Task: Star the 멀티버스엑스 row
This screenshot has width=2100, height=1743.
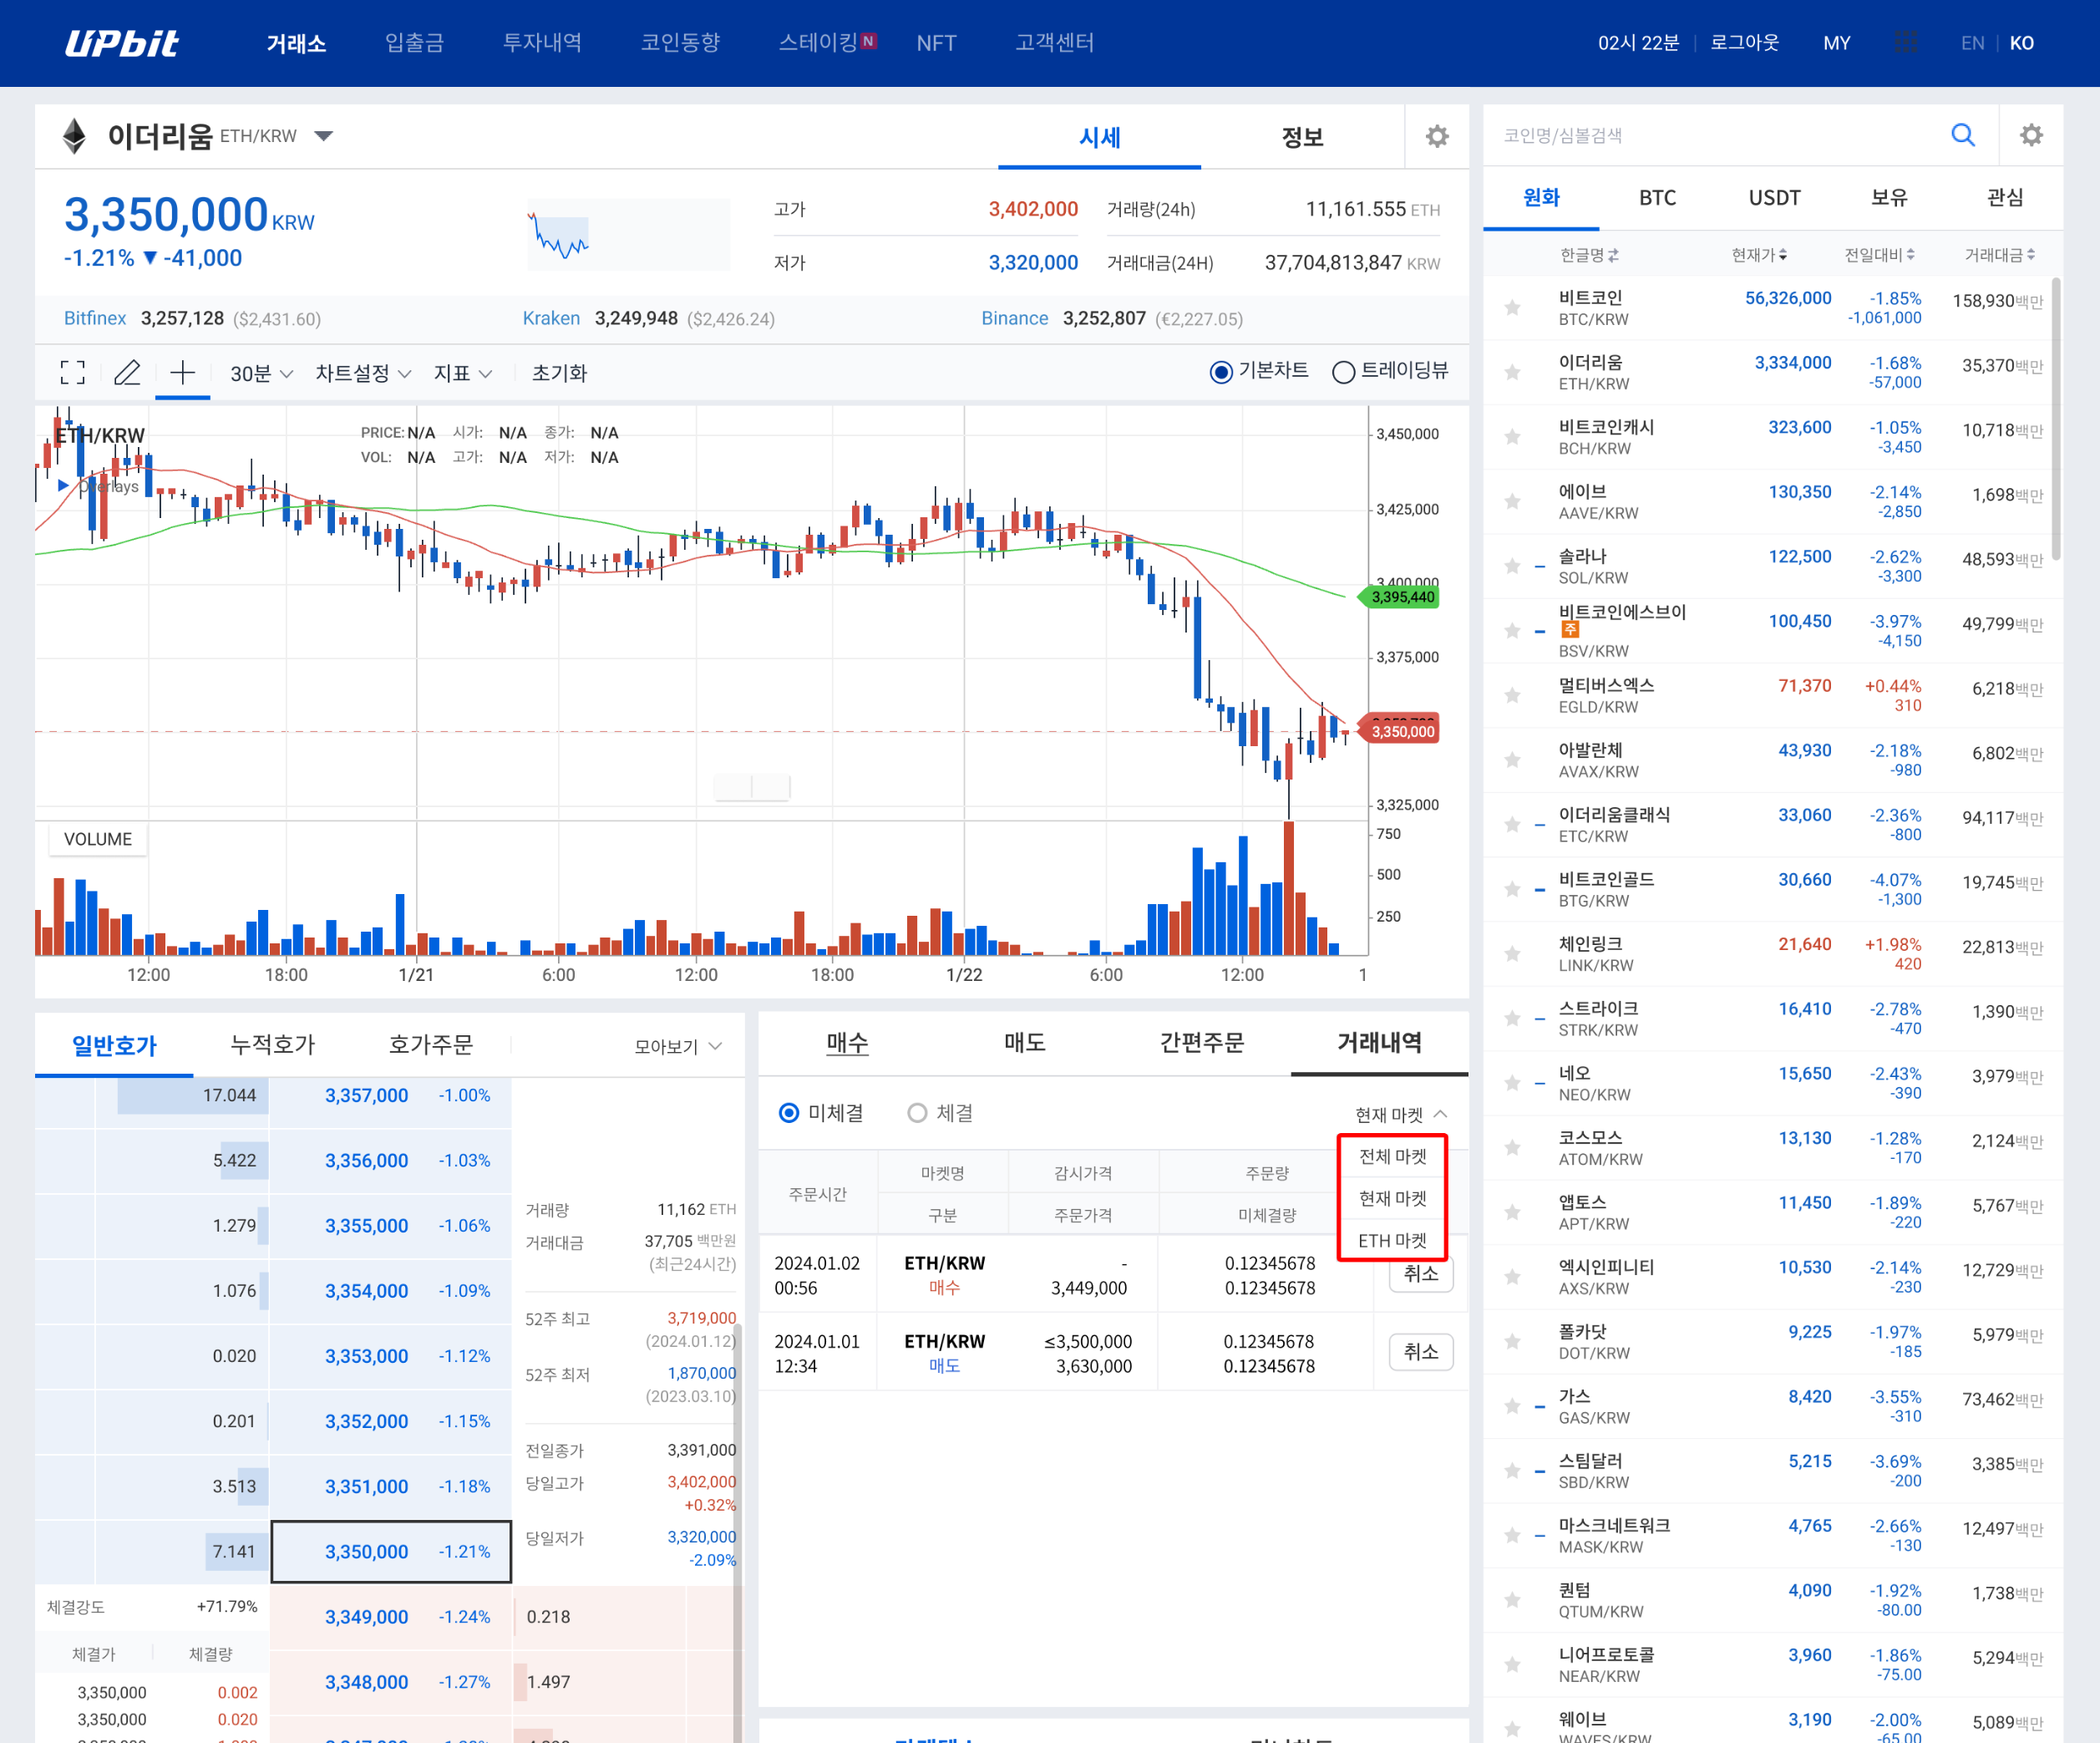Action: [1512, 695]
